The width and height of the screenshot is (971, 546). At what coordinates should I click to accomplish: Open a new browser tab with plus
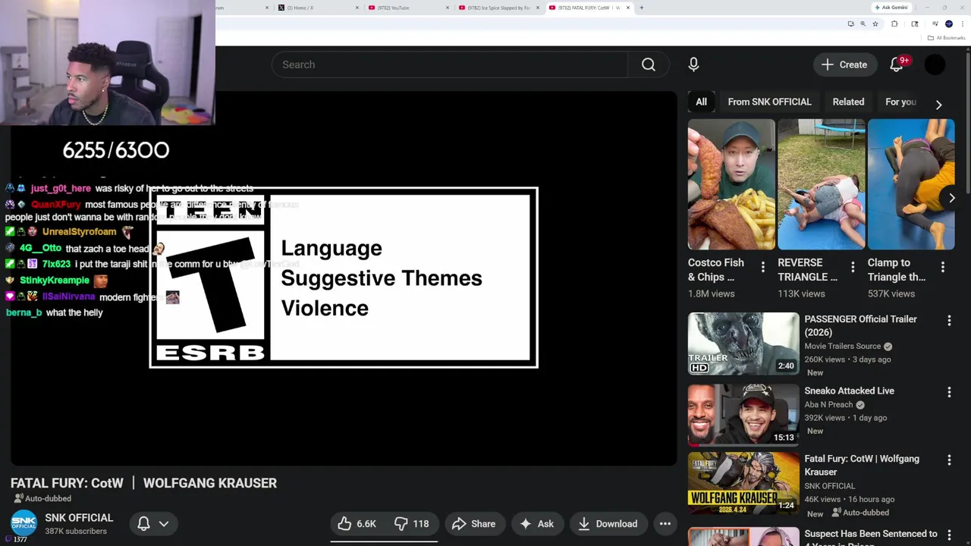point(641,8)
